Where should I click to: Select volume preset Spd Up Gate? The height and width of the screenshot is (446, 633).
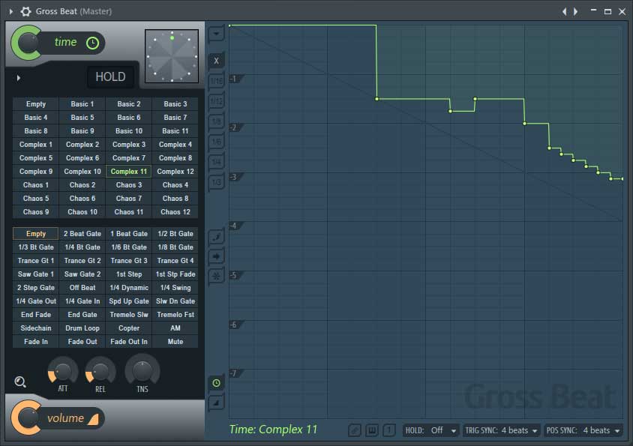pyautogui.click(x=129, y=301)
